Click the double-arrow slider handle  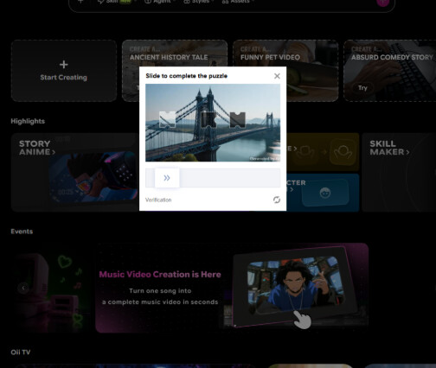tap(167, 178)
